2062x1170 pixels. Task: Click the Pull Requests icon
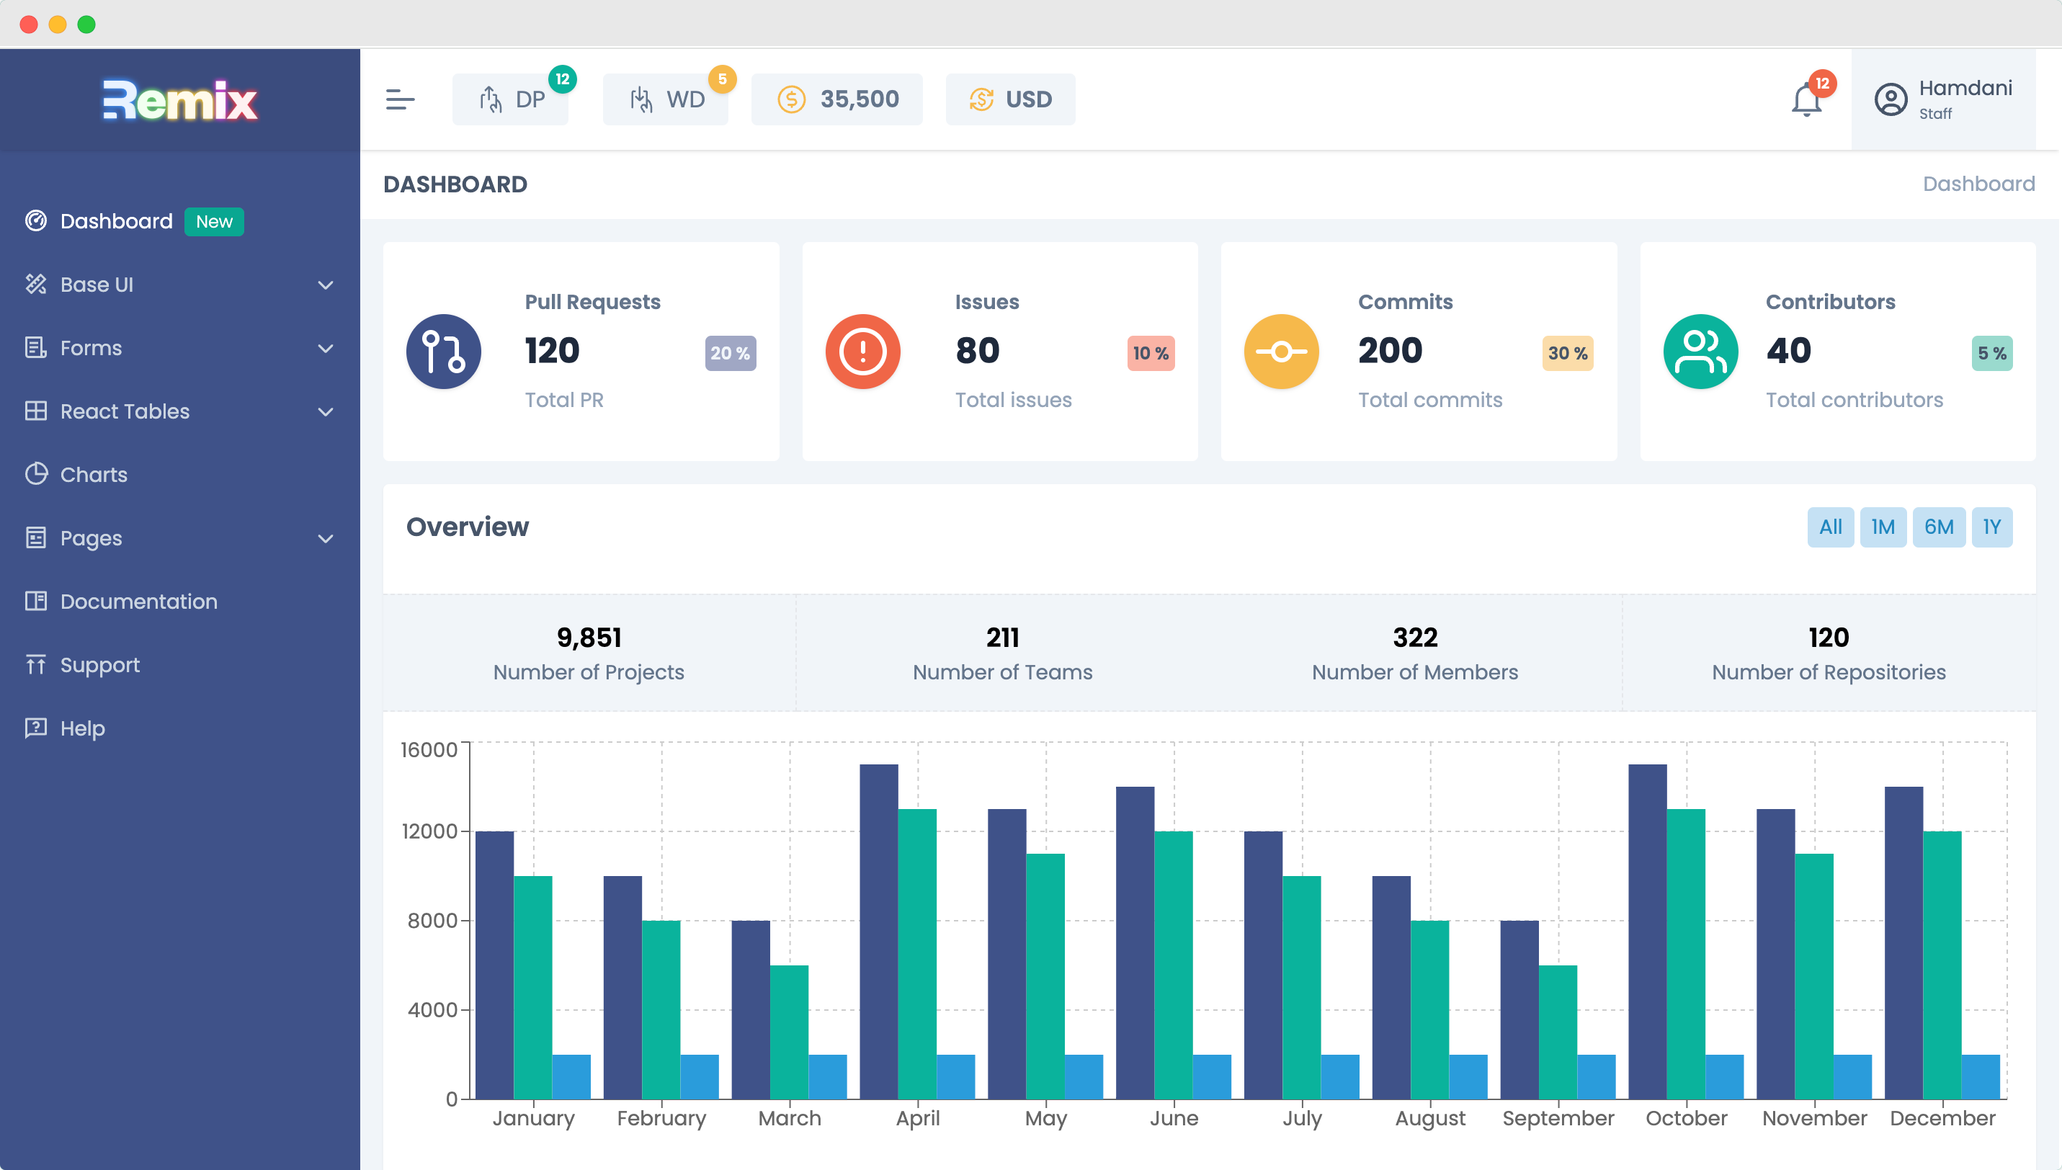click(445, 350)
